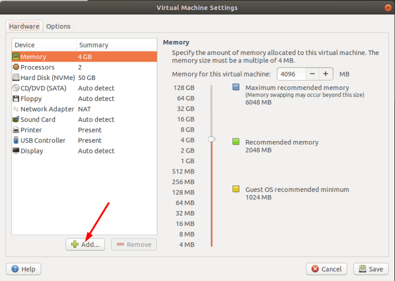Increase memory with the plus stepper
395x281 pixels.
tap(326, 74)
